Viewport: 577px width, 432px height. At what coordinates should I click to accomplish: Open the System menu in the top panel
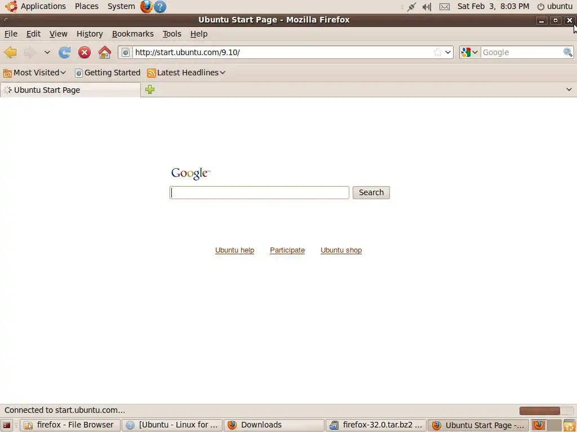(121, 6)
